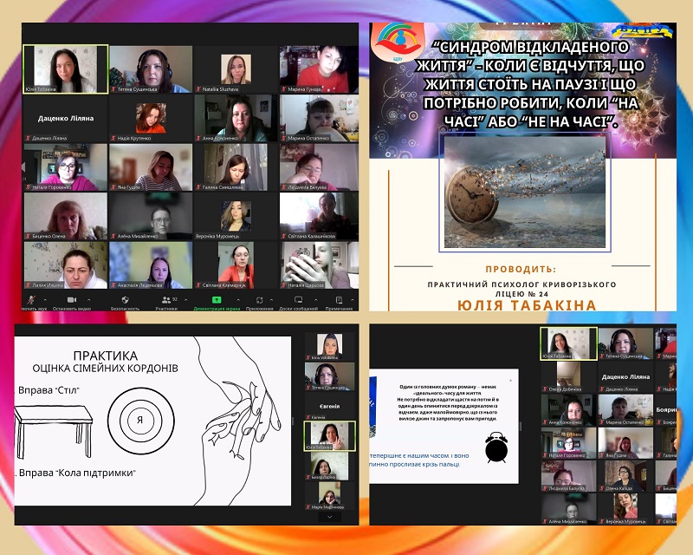Click the table drawing on slide
The image size is (693, 555).
(x=53, y=432)
